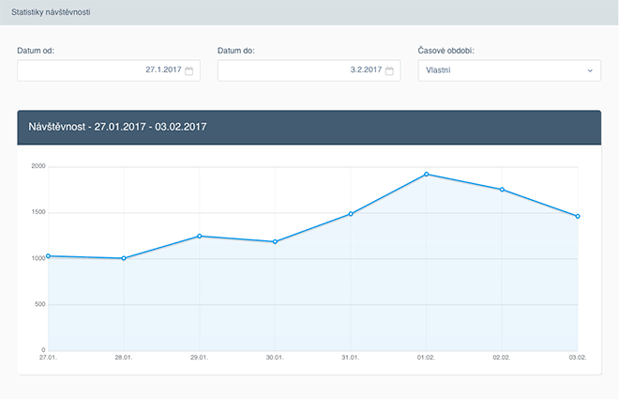Screen dimensions: 619x399
Task: Click the 2000 y-axis label
Action: tap(38, 166)
